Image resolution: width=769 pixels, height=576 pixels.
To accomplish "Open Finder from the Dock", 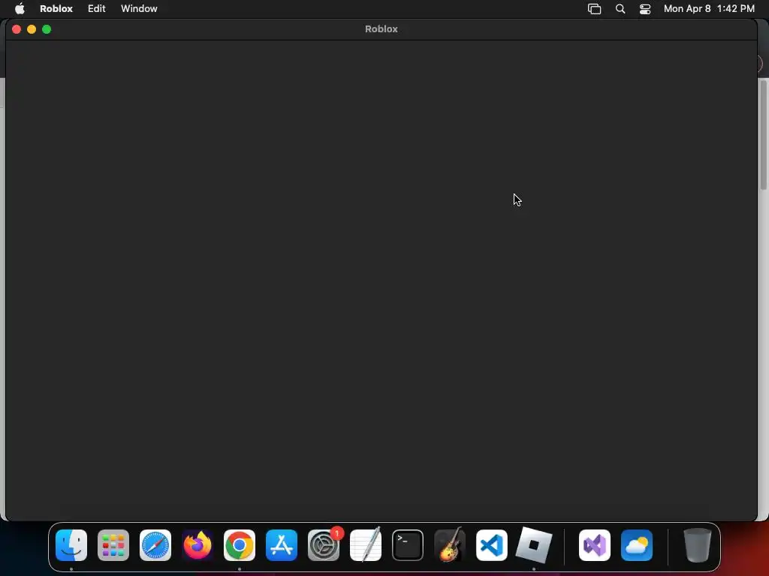I will coord(71,545).
